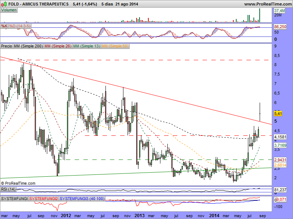Image resolution: width=293 pixels, height=219 pixels.
Task: Click the date 21 ago 2014
Action: pos(127,4)
